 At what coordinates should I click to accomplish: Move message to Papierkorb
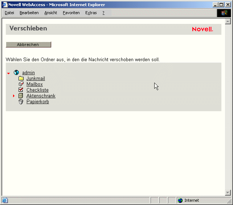pos(38,102)
